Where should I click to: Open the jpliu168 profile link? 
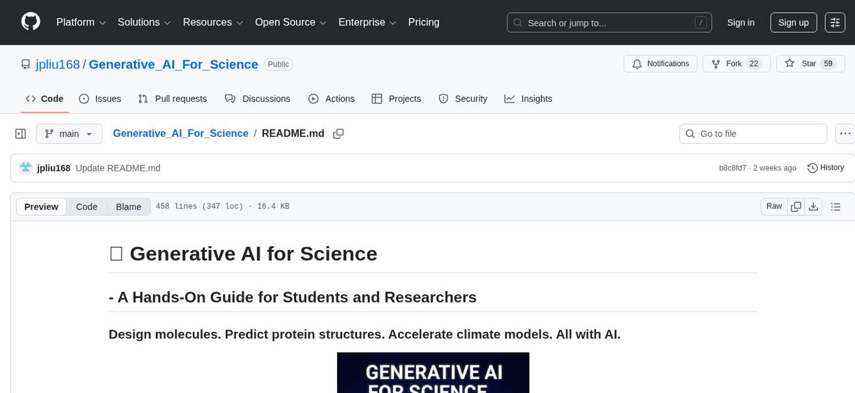tap(58, 64)
